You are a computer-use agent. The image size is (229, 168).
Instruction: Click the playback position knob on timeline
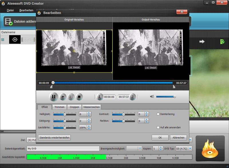53,83
